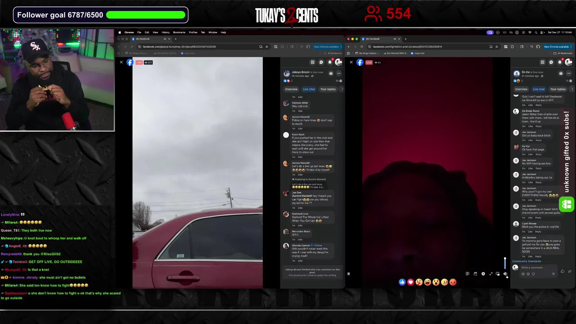
Task: Open right video's settings gear
Action: (483, 274)
